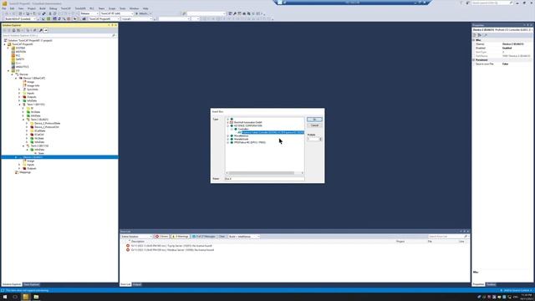Viewport: 535px width, 301px height.
Task: Select Image-Info under Device 1
Action: [33, 85]
